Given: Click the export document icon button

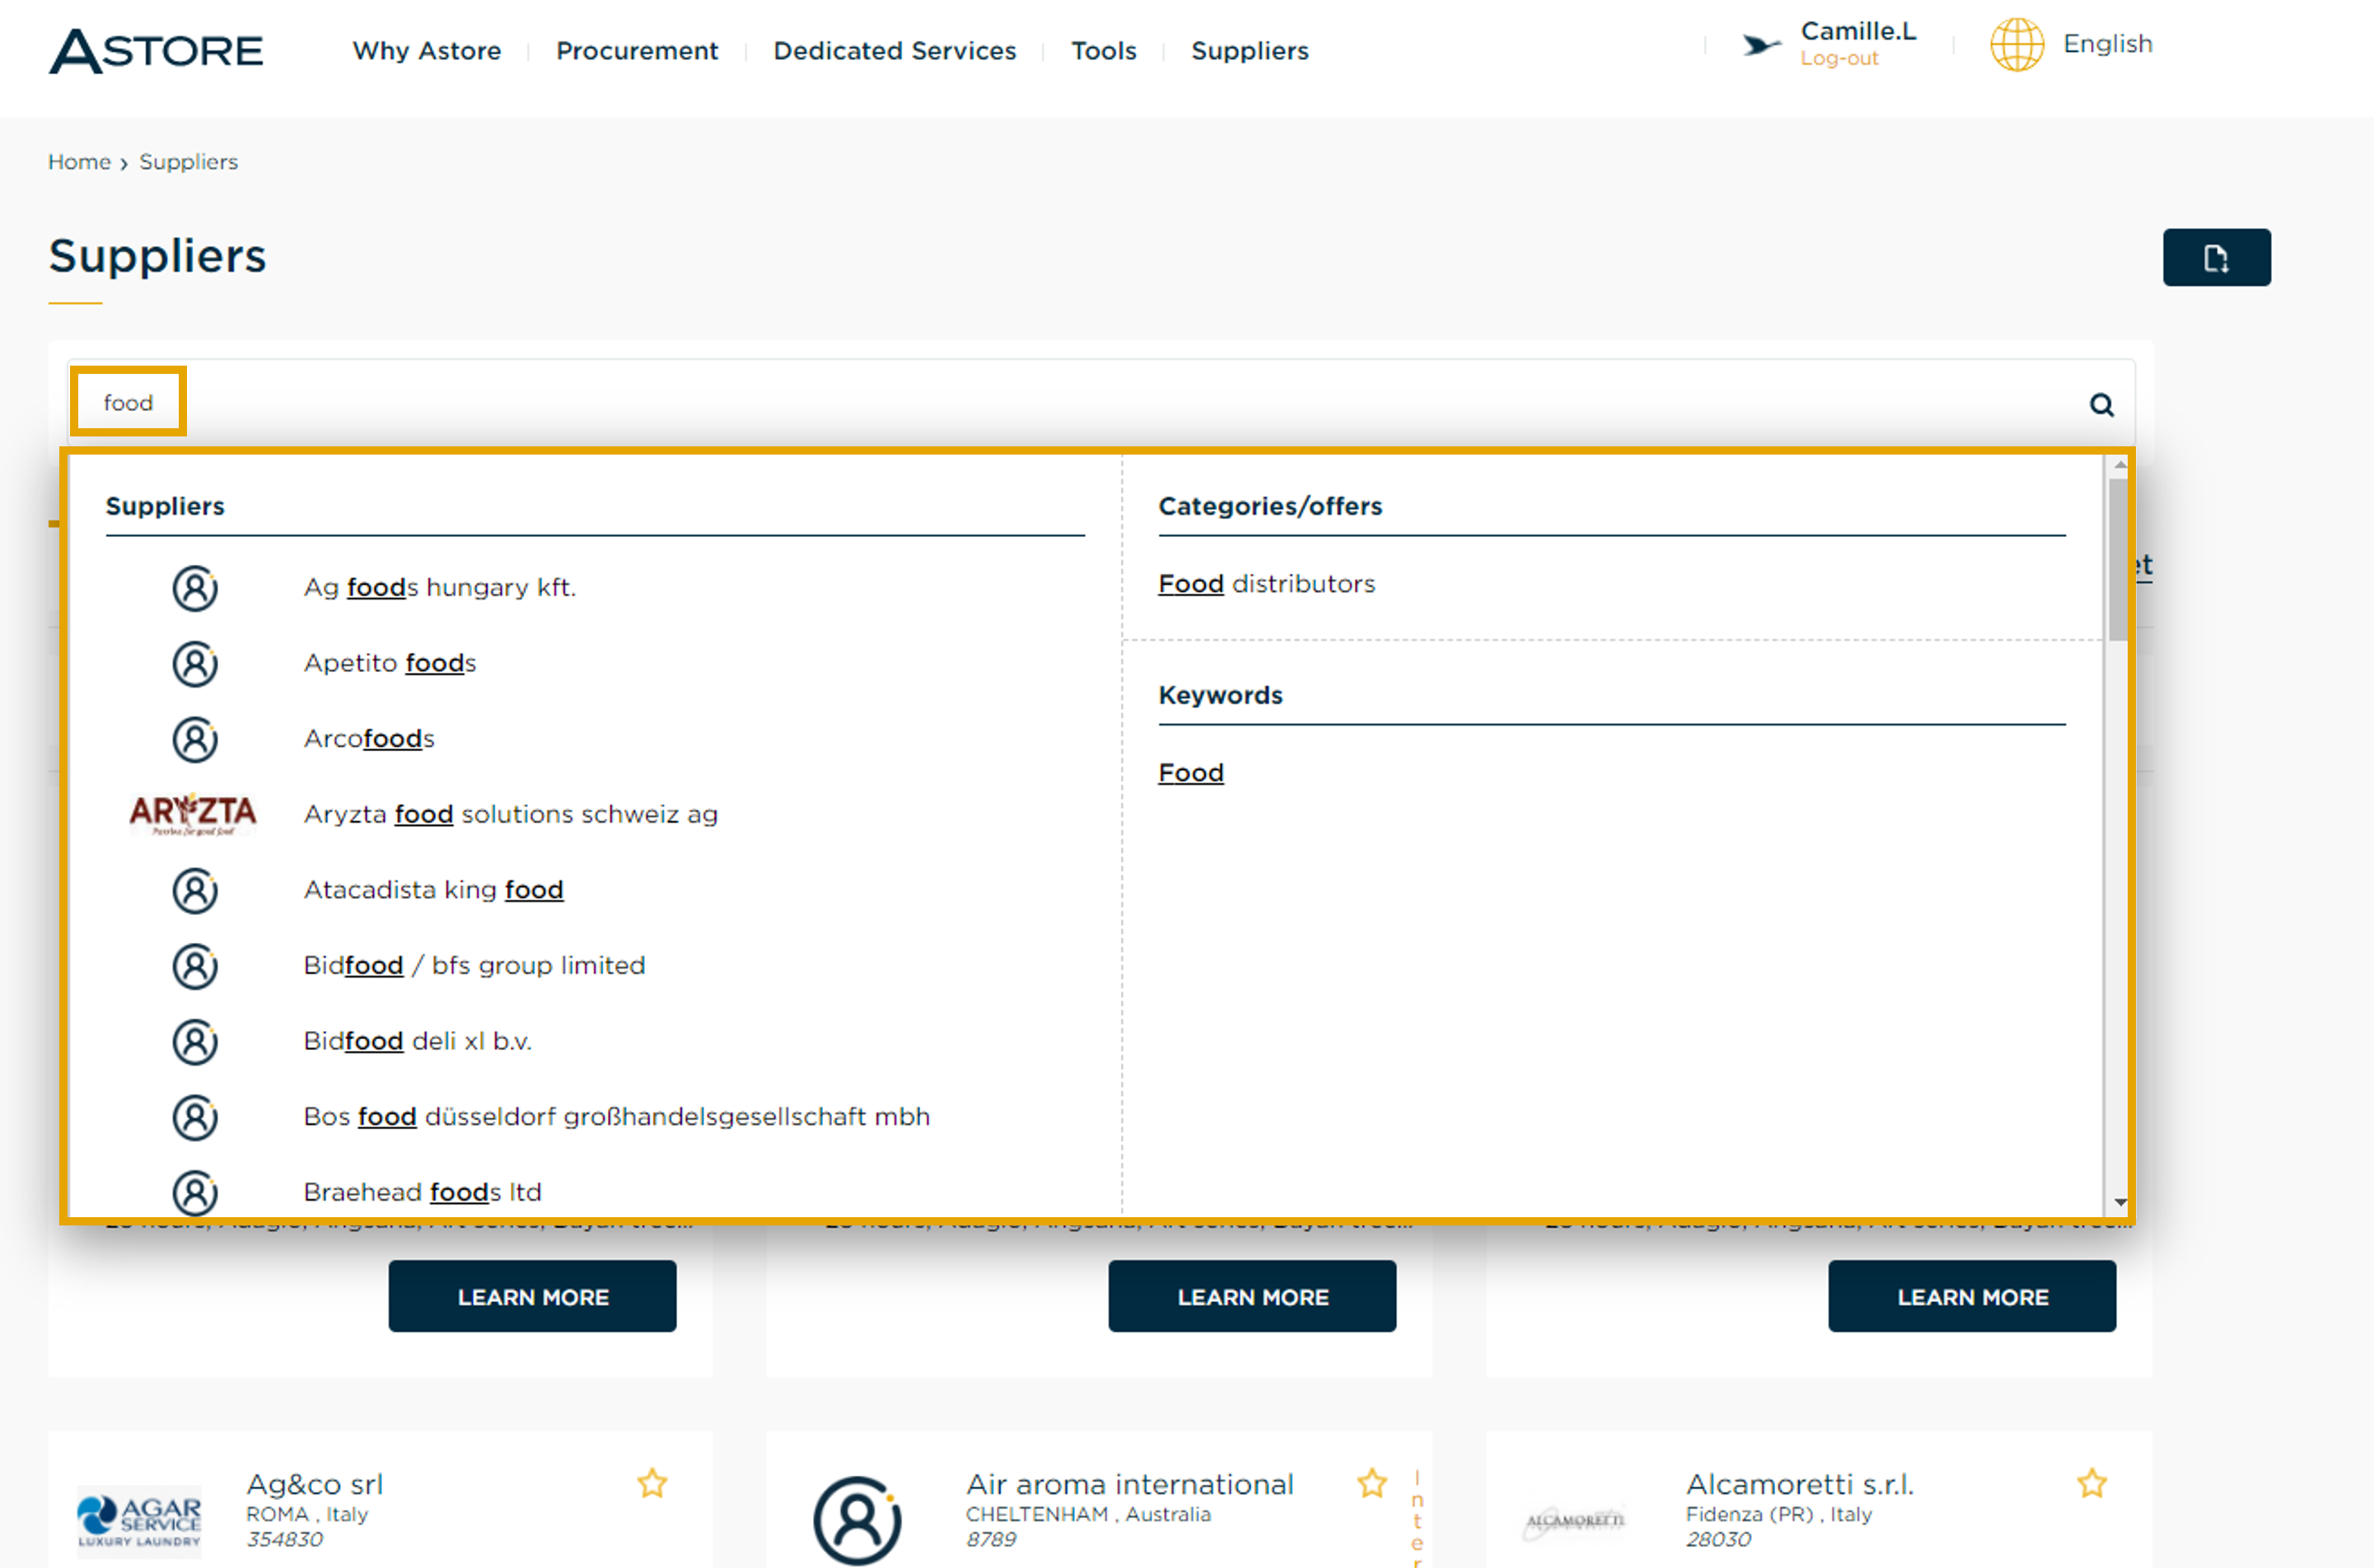Looking at the screenshot, I should click(x=2216, y=258).
